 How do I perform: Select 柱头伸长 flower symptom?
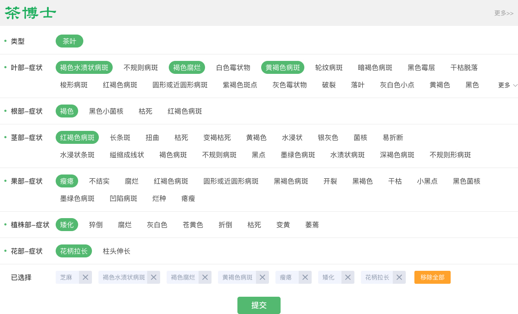117,251
